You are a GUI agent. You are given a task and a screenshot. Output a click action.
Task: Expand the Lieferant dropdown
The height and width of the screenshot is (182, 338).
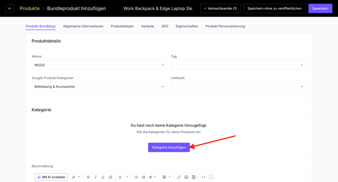(239, 87)
